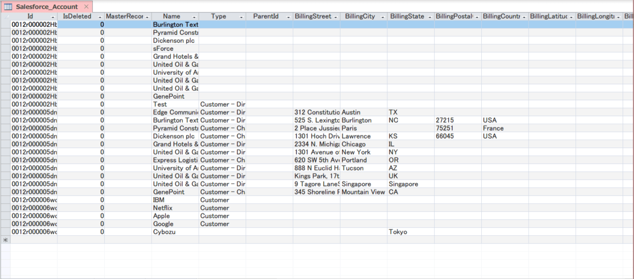634x279 pixels.
Task: Click the Type cell in the Netflix row
Action: pos(222,208)
